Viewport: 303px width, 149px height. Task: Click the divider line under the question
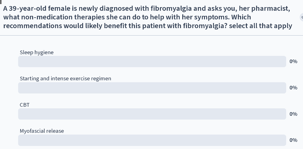[x=151, y=36]
